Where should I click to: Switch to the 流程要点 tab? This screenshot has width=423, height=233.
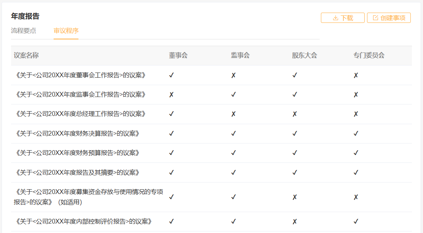click(24, 30)
